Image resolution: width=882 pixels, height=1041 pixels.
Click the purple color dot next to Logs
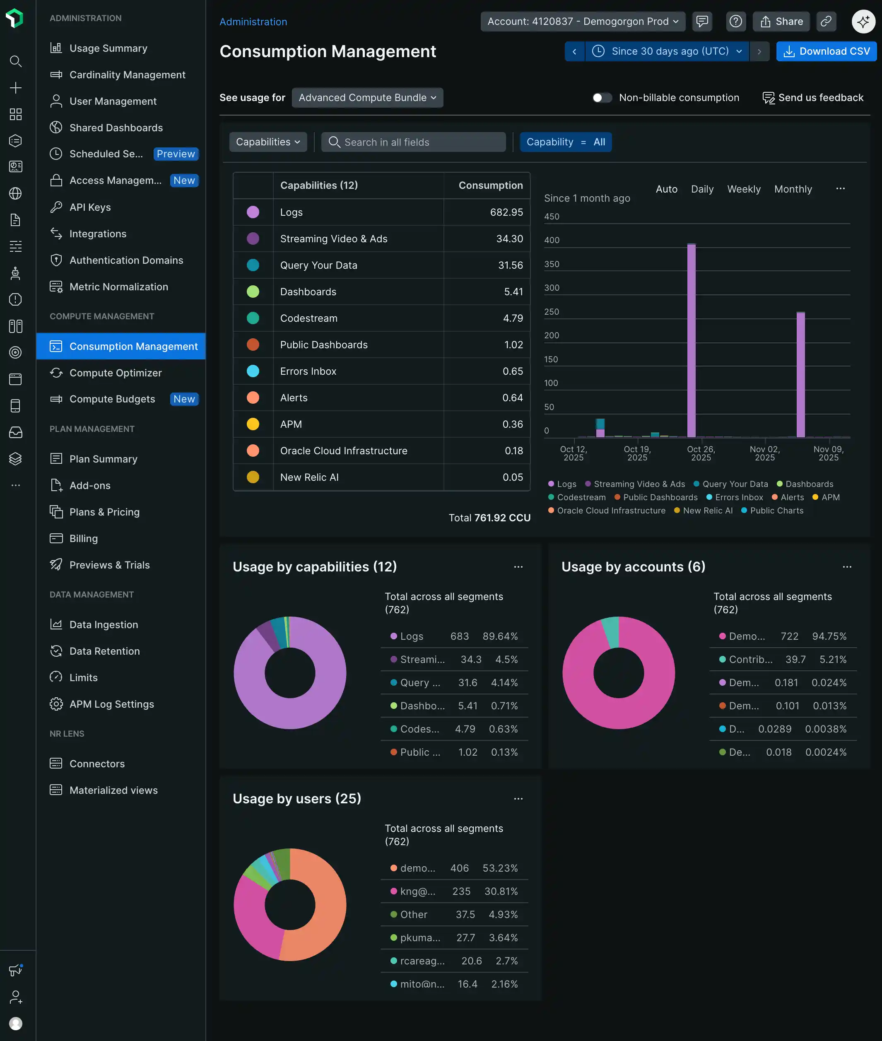point(253,212)
